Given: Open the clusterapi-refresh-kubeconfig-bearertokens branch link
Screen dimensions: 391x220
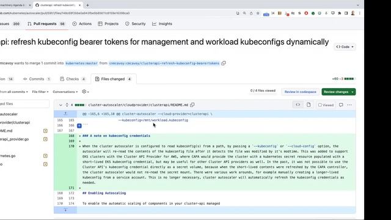Looking at the screenshot, I should [x=164, y=64].
